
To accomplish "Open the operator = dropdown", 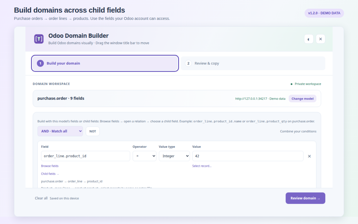I will (144, 156).
